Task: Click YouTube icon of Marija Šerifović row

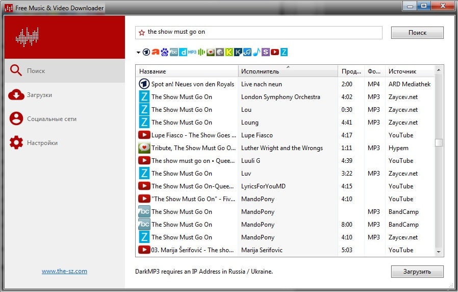Action: click(144, 250)
